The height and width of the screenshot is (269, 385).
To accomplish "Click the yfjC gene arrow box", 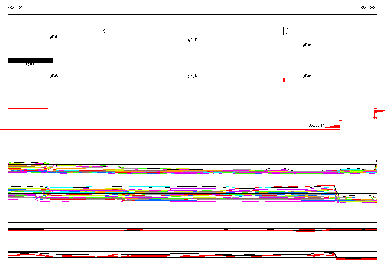I will pyautogui.click(x=54, y=31).
